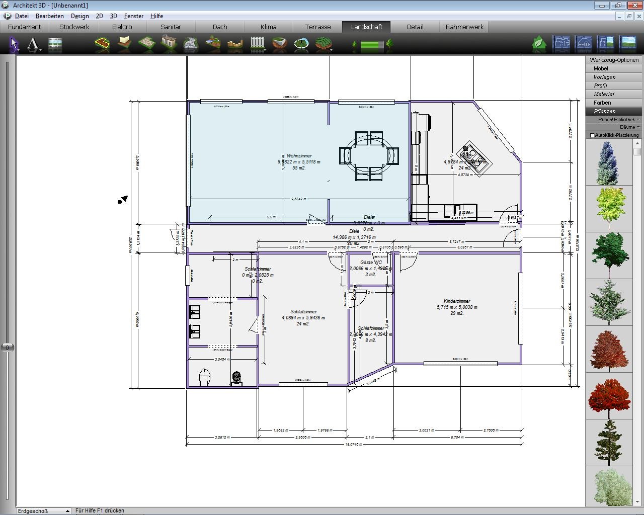Select the arrow selection tool

(14, 44)
